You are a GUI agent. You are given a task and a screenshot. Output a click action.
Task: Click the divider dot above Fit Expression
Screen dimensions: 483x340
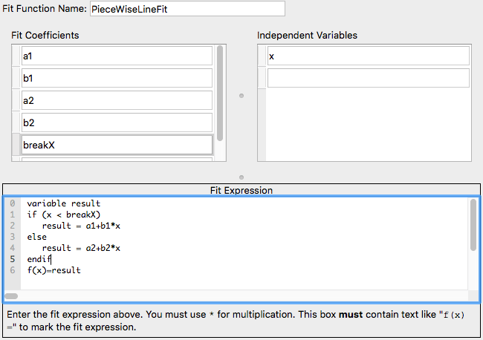pyautogui.click(x=241, y=177)
